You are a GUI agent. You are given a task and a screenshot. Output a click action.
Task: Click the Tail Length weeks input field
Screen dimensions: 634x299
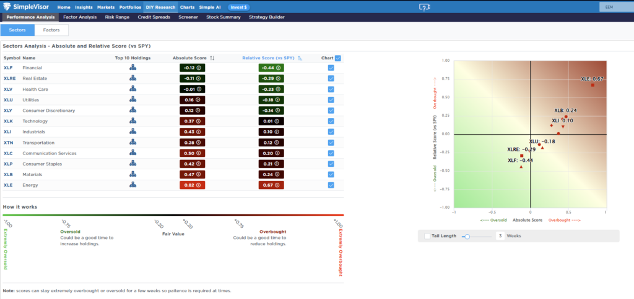pyautogui.click(x=499, y=236)
